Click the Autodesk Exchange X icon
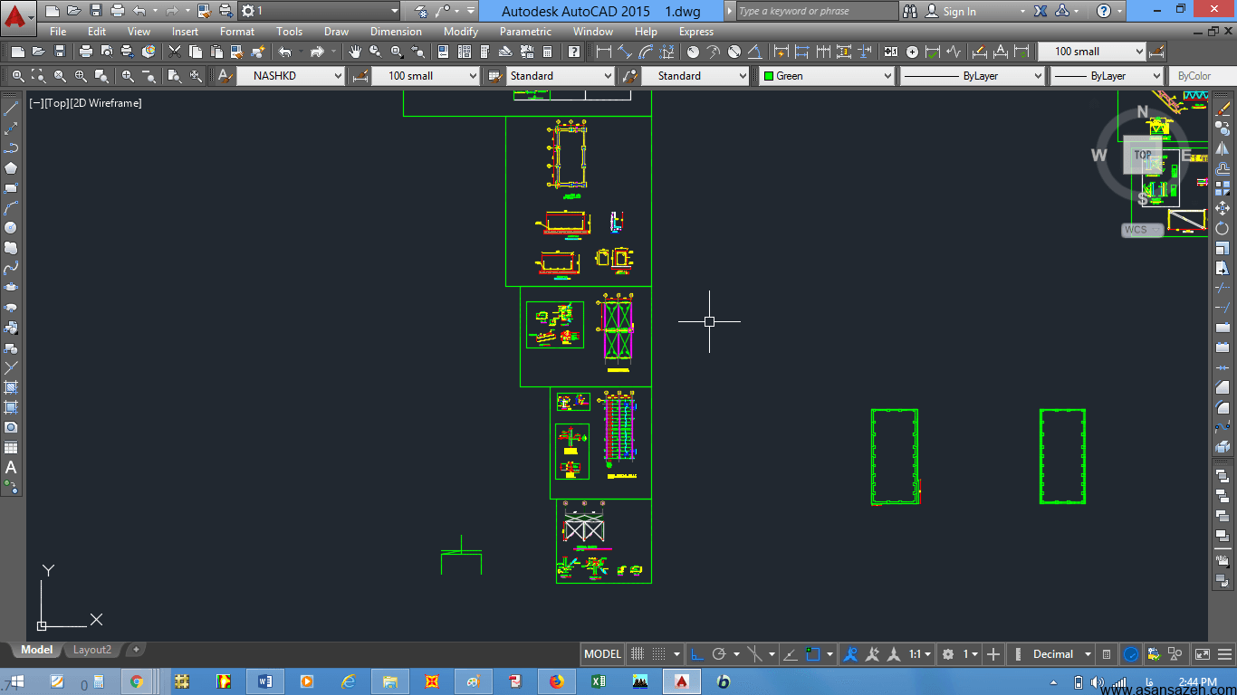Screen dimensions: 1237x695 tap(1040, 11)
